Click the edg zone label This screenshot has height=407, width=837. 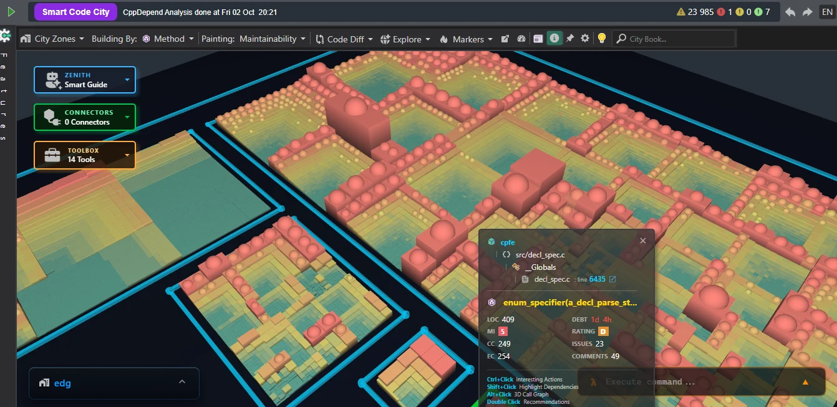tap(62, 383)
